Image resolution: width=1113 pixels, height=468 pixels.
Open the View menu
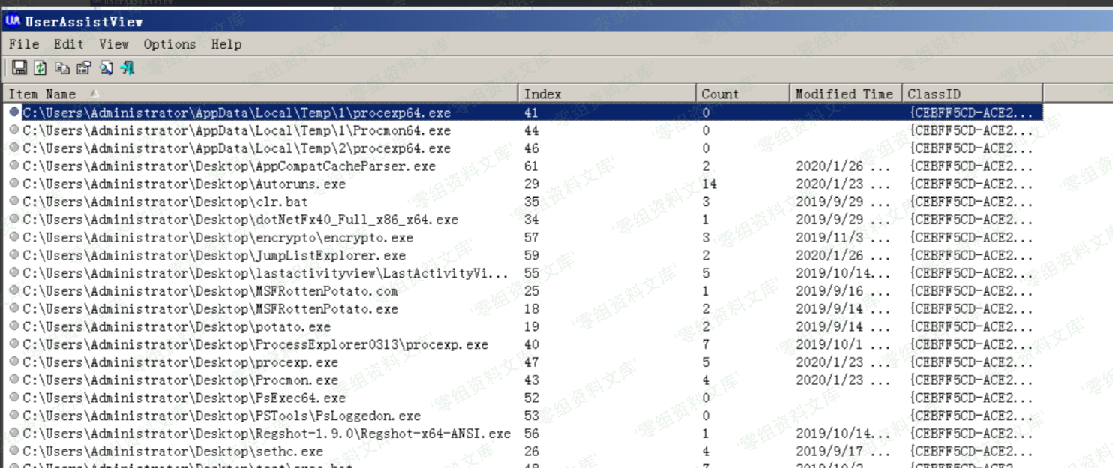click(113, 44)
